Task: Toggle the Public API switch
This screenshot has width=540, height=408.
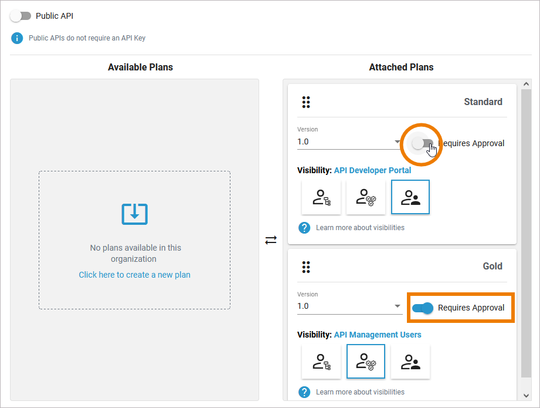Action: pos(21,16)
